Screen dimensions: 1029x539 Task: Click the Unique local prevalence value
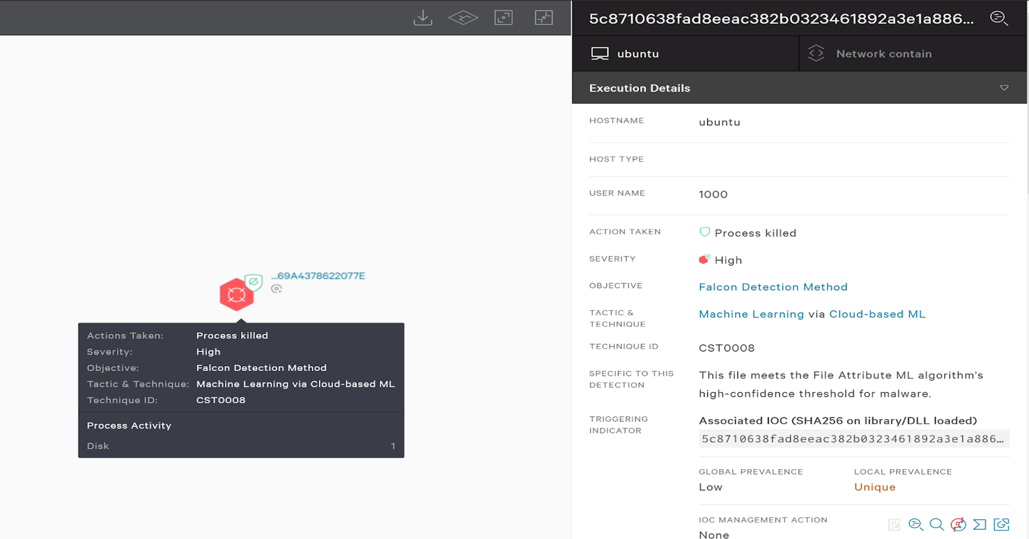pos(875,487)
